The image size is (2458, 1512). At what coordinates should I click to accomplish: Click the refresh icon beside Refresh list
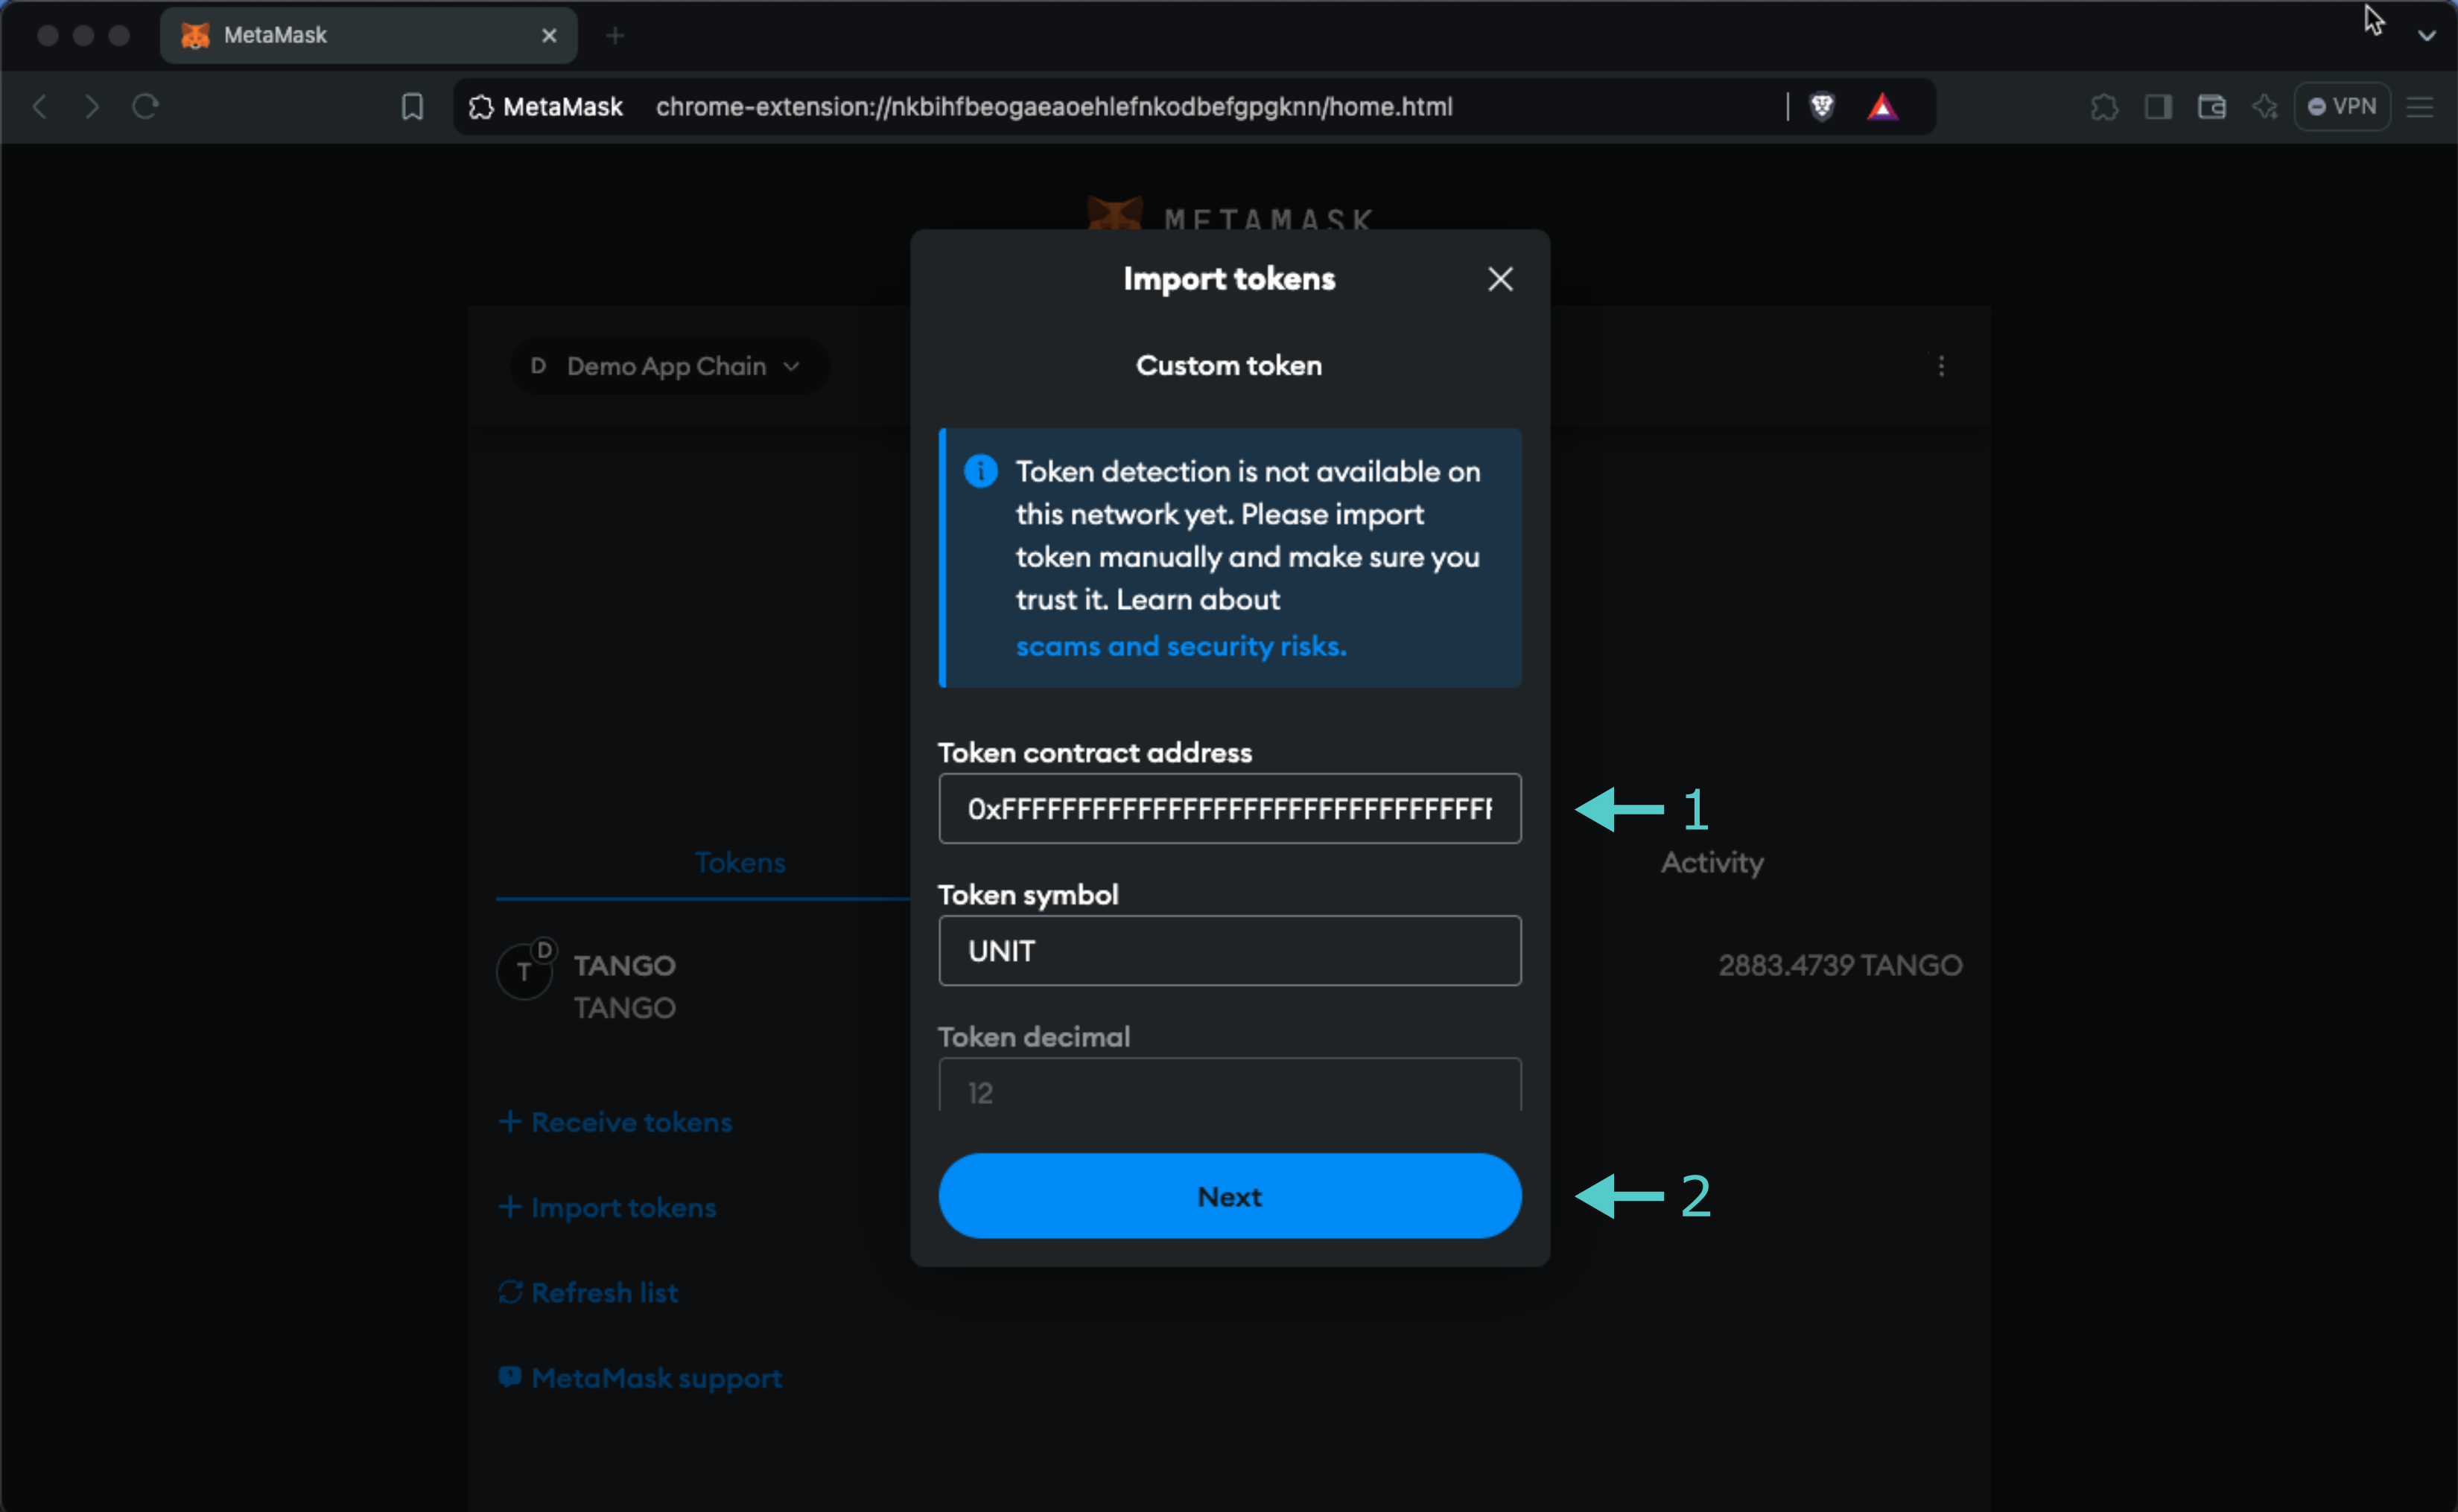pos(510,1292)
